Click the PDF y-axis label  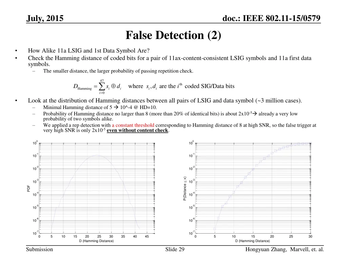point(29,188)
